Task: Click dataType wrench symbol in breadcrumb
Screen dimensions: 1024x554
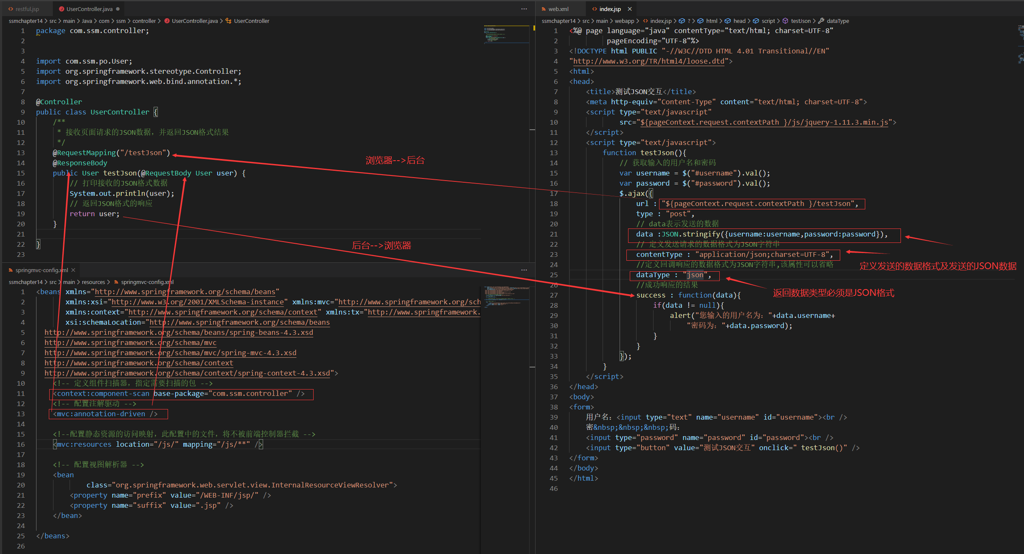Action: pos(833,21)
